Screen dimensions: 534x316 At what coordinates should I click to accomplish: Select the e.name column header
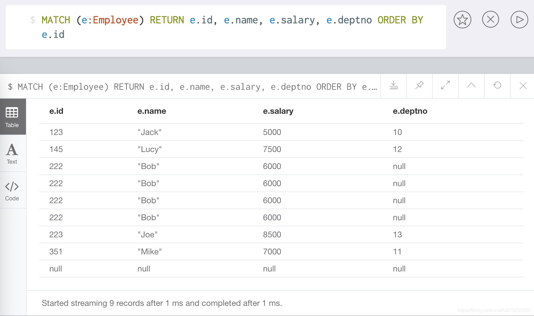[x=152, y=111]
